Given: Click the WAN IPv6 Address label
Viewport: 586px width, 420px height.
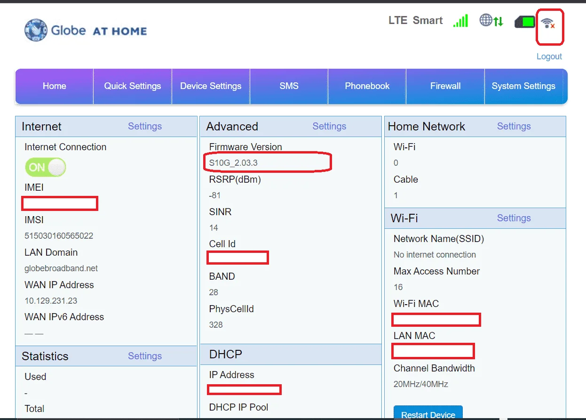Looking at the screenshot, I should click(64, 317).
